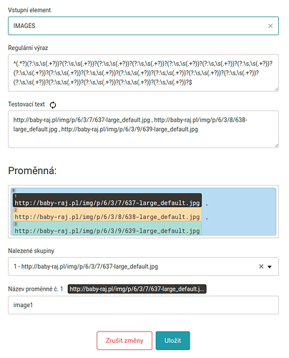Click the Název proměnné č. 1 label
Viewport: 289px width, 358px height.
pyautogui.click(x=36, y=289)
